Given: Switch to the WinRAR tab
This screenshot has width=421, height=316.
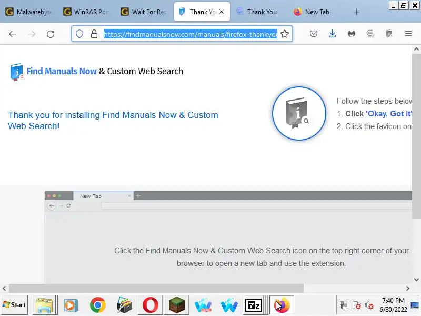Looking at the screenshot, I should 87,12.
